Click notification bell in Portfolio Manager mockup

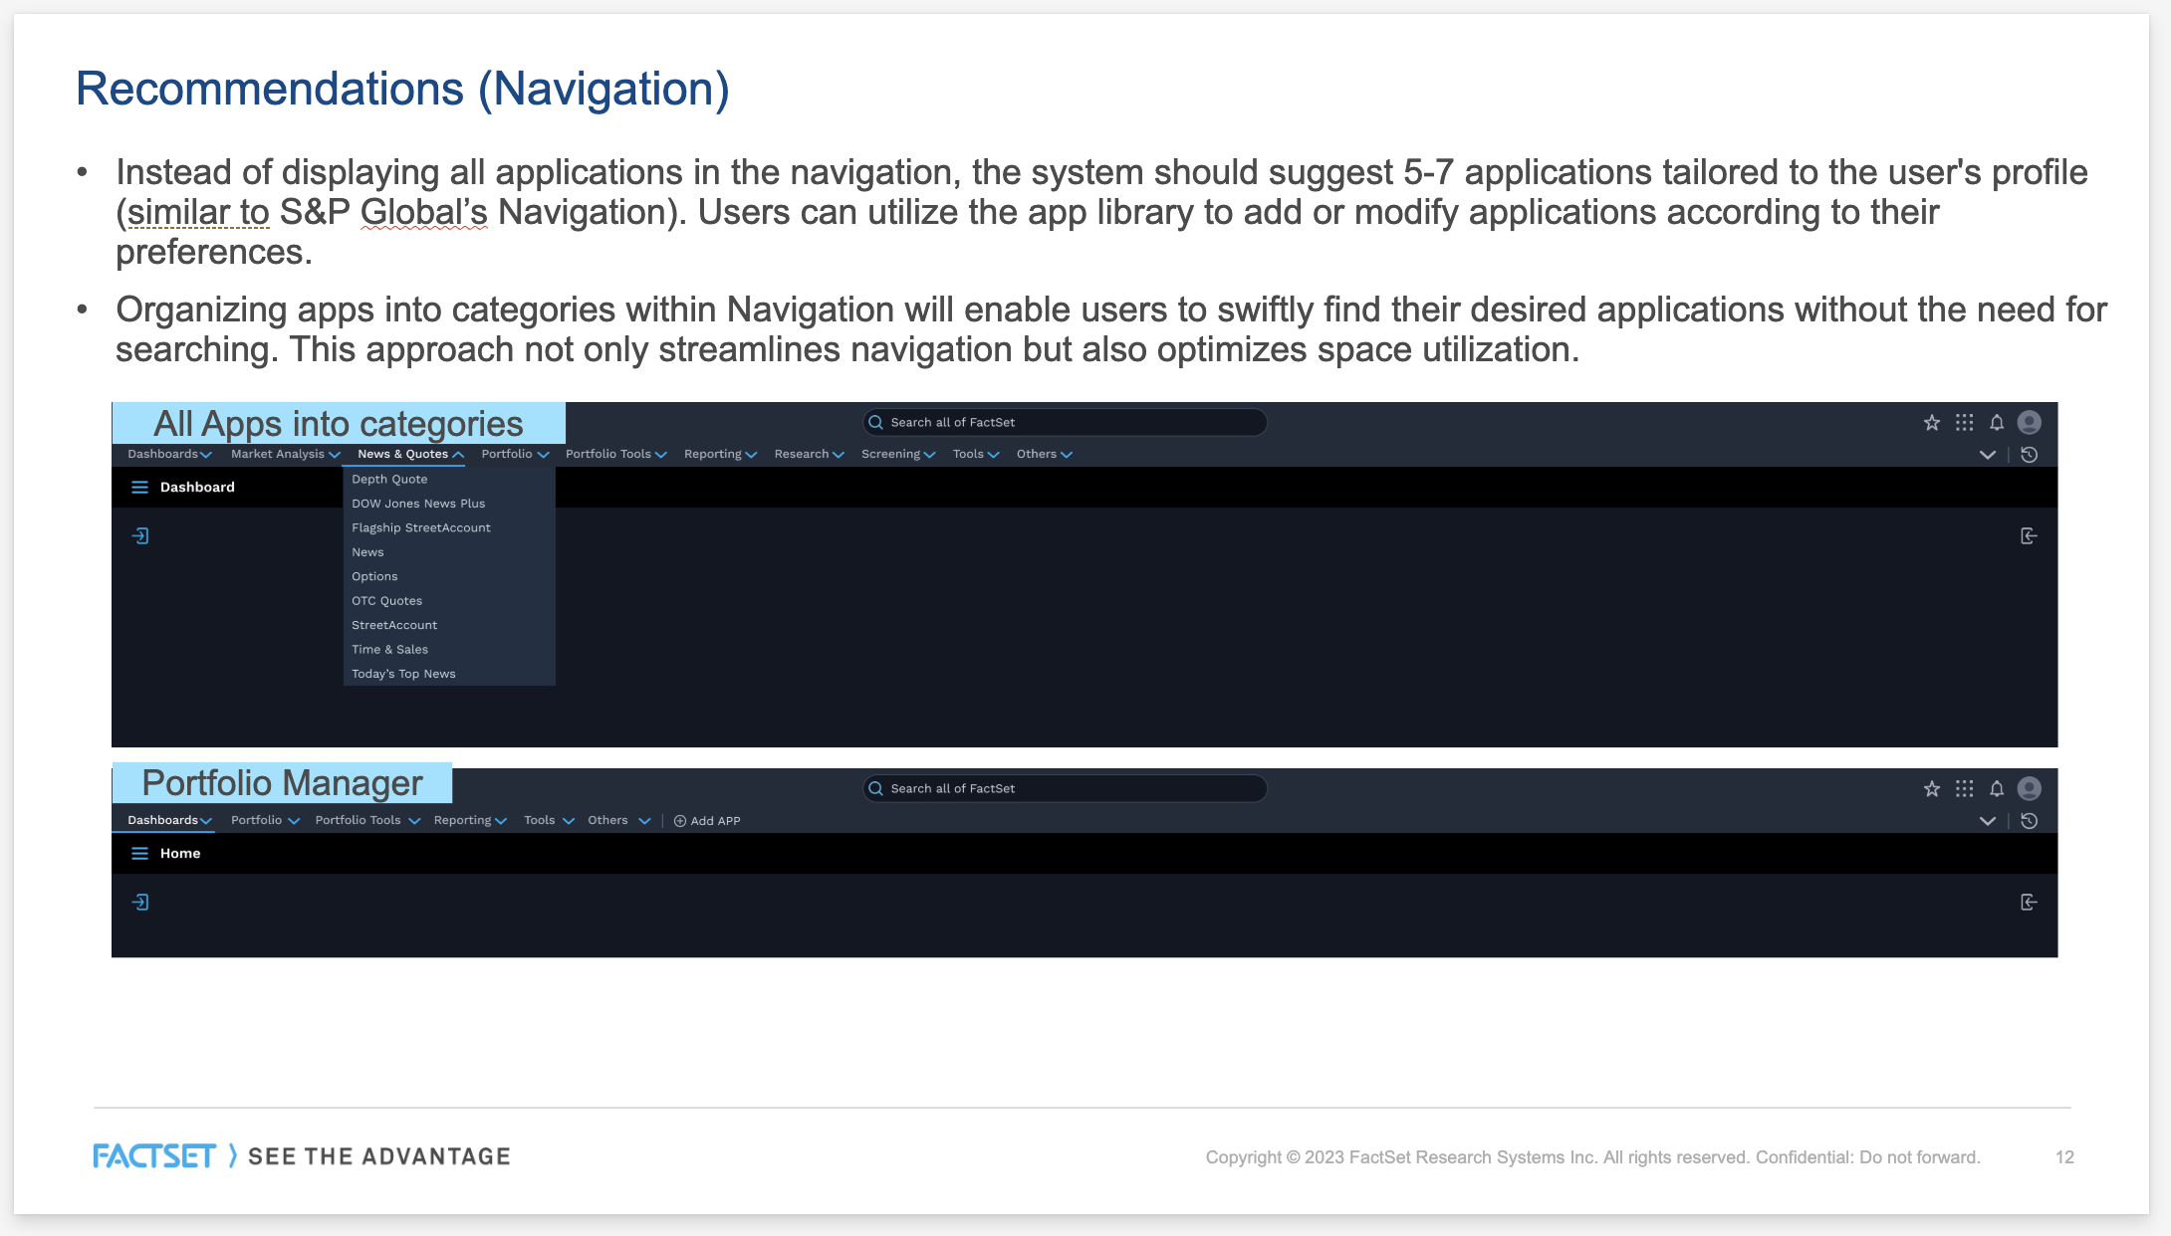1997,789
